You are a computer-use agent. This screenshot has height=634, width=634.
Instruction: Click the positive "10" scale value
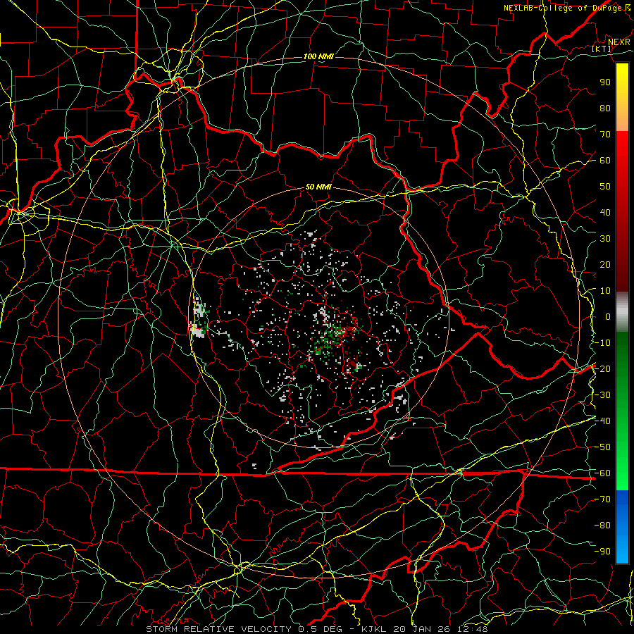pos(605,291)
